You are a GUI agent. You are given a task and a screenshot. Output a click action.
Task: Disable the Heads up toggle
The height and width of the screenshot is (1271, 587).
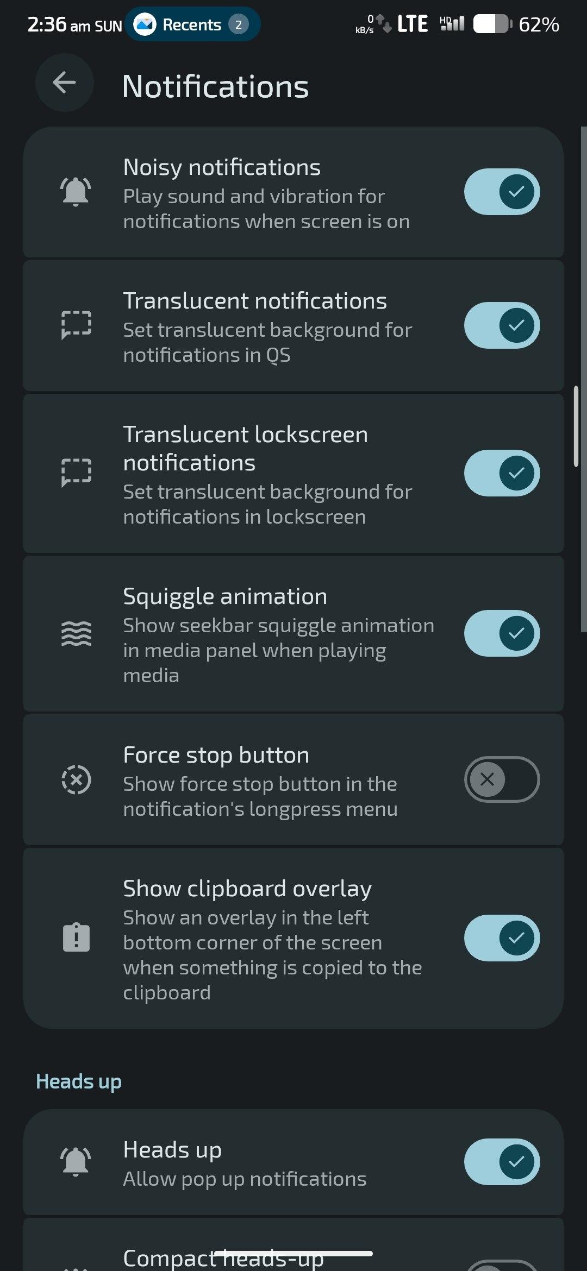502,1162
